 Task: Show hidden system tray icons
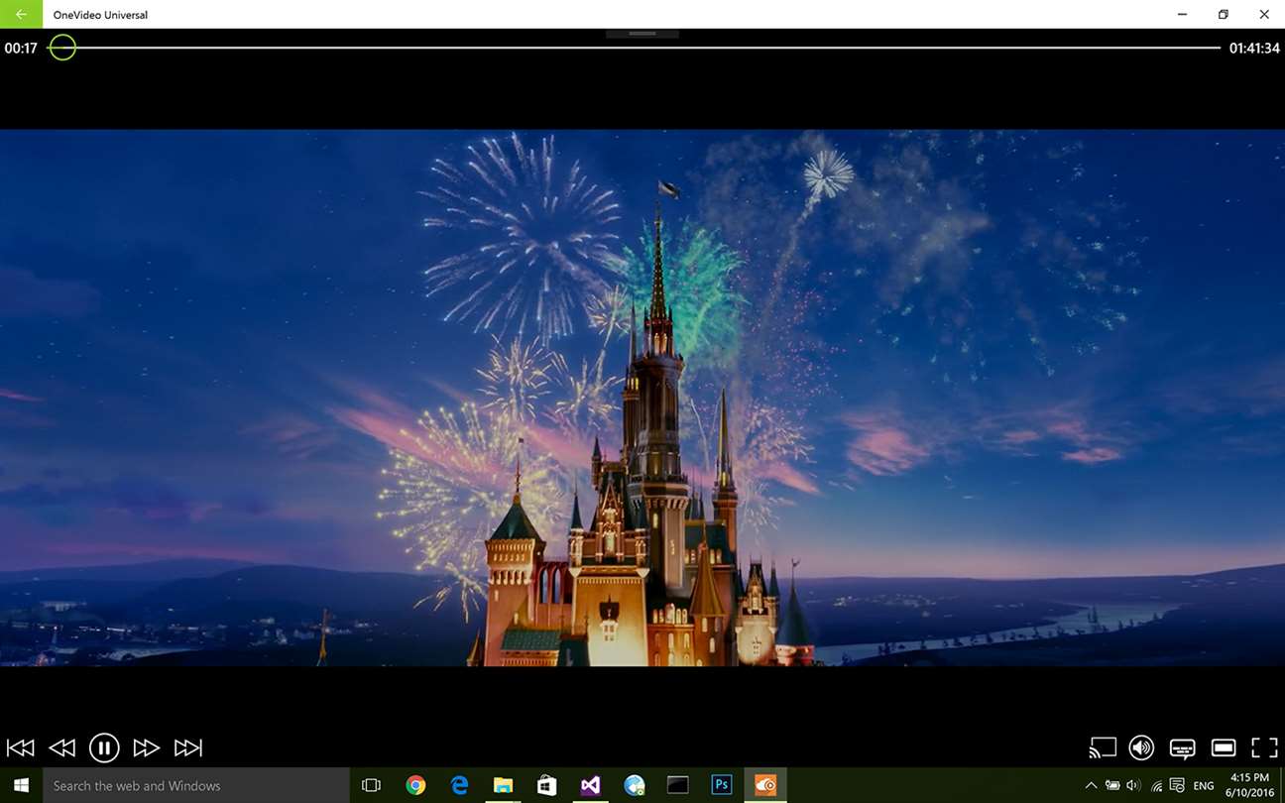(x=1092, y=785)
